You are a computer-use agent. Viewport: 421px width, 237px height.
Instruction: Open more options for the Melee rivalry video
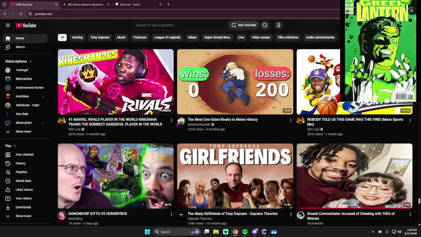point(291,120)
